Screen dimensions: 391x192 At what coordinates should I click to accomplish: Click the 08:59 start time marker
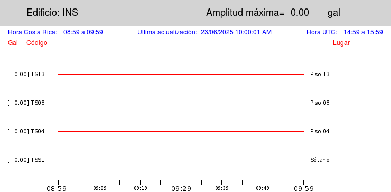[57, 188]
